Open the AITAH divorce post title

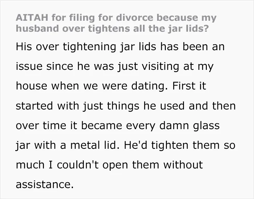116,23
